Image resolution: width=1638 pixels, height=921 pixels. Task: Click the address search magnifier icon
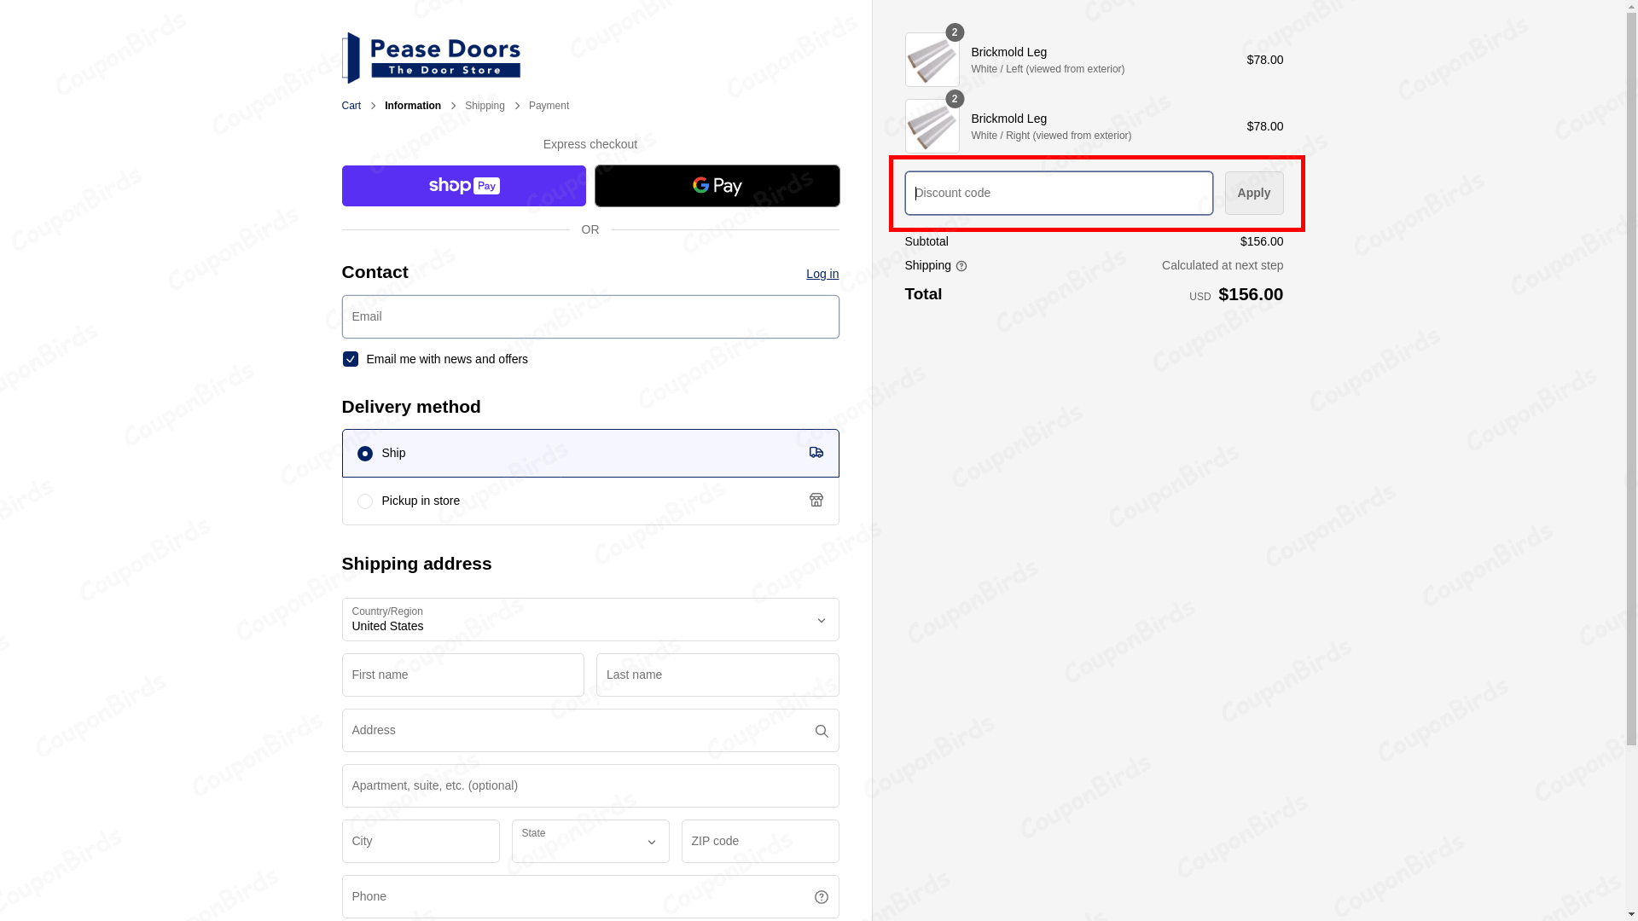coord(821,731)
